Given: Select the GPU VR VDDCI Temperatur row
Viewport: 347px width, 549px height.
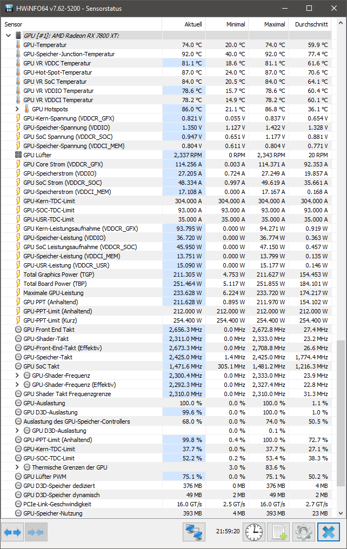Looking at the screenshot, I should point(166,100).
